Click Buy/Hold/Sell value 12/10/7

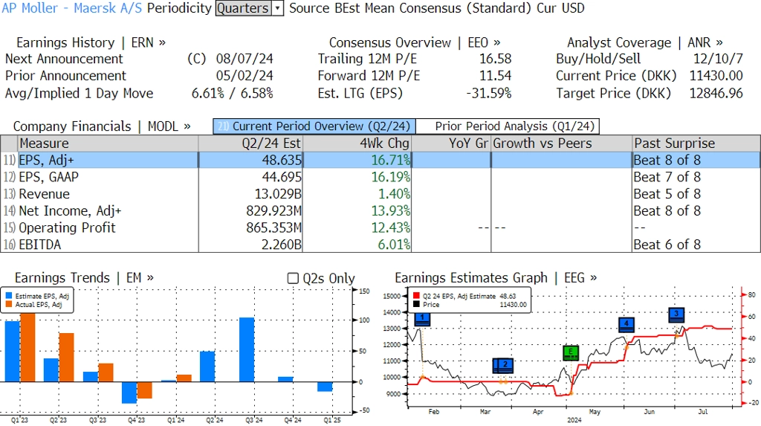tap(718, 59)
